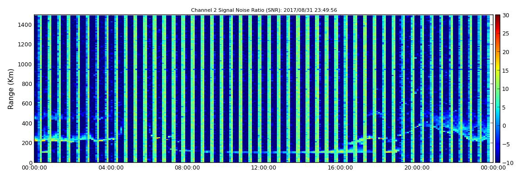The height and width of the screenshot is (185, 522).
Task: Click the 600 tick label on range axis
Action: tap(27, 103)
